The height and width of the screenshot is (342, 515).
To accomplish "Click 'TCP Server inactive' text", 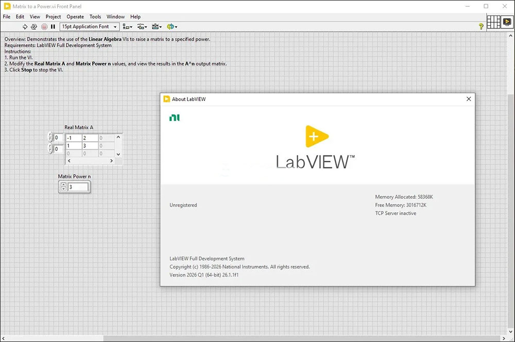I will (396, 213).
